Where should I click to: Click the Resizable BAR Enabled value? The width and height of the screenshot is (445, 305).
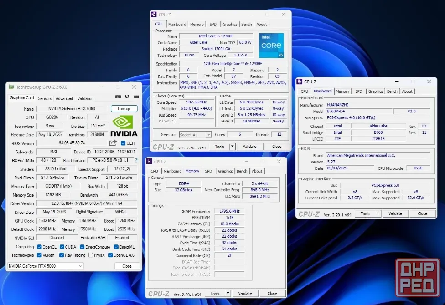click(x=122, y=238)
